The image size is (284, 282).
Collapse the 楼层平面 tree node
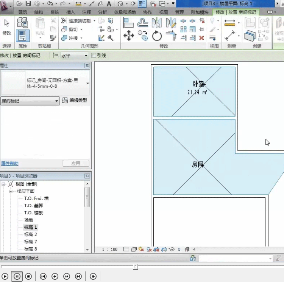pos(11,191)
